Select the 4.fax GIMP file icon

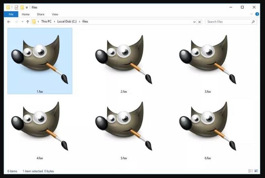tap(40, 126)
